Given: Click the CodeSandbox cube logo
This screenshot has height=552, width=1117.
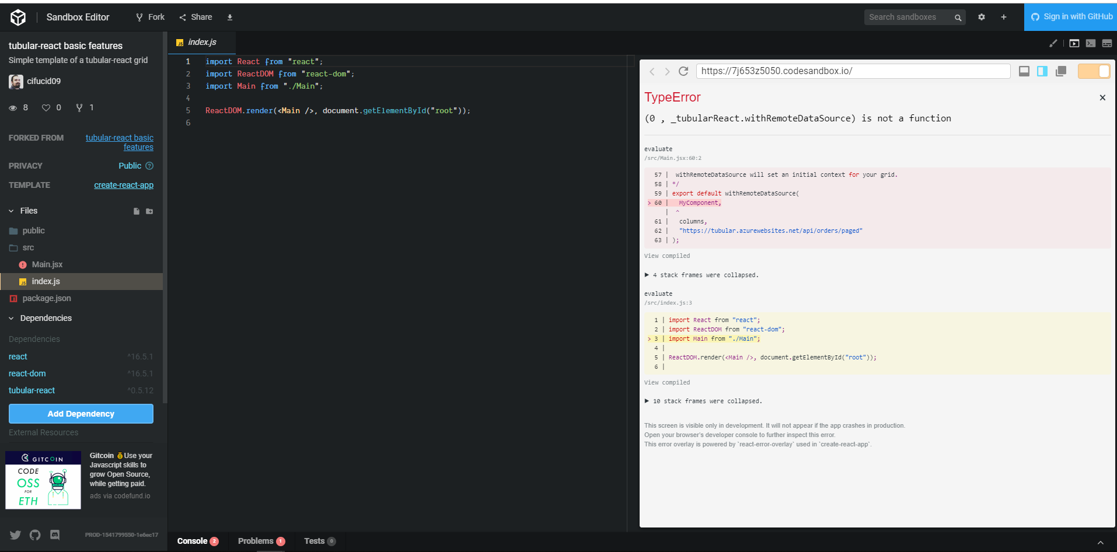Looking at the screenshot, I should pos(18,18).
